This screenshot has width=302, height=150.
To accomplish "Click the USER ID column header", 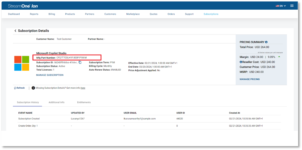I will pos(180,113).
